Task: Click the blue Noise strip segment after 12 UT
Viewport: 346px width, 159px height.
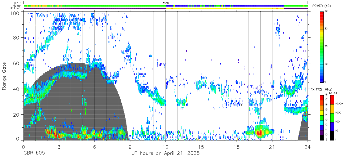Action: (x=225, y=6)
